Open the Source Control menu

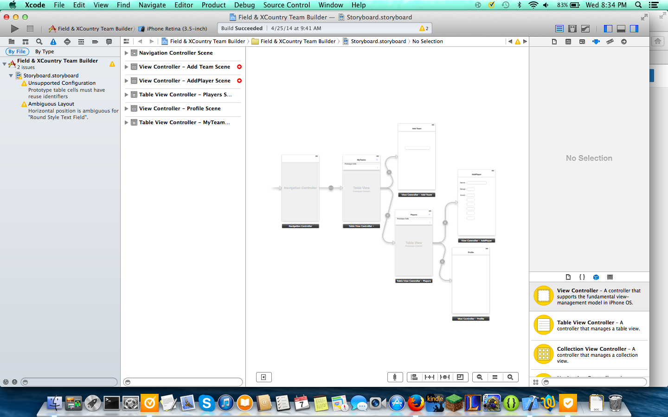[x=286, y=5]
